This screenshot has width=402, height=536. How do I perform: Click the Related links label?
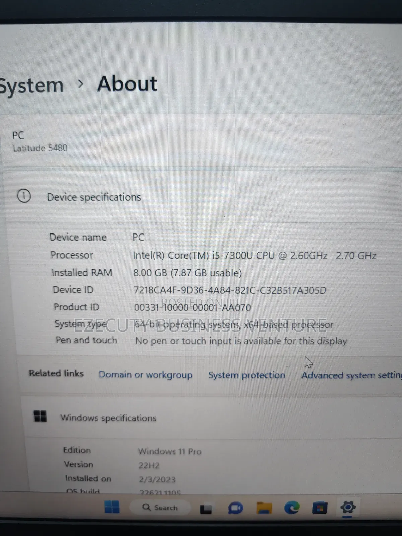56,373
